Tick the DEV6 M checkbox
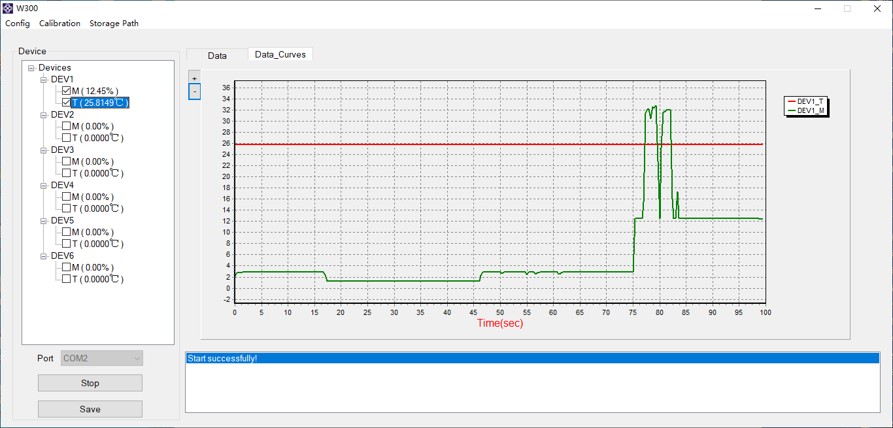Image resolution: width=893 pixels, height=428 pixels. (x=67, y=267)
